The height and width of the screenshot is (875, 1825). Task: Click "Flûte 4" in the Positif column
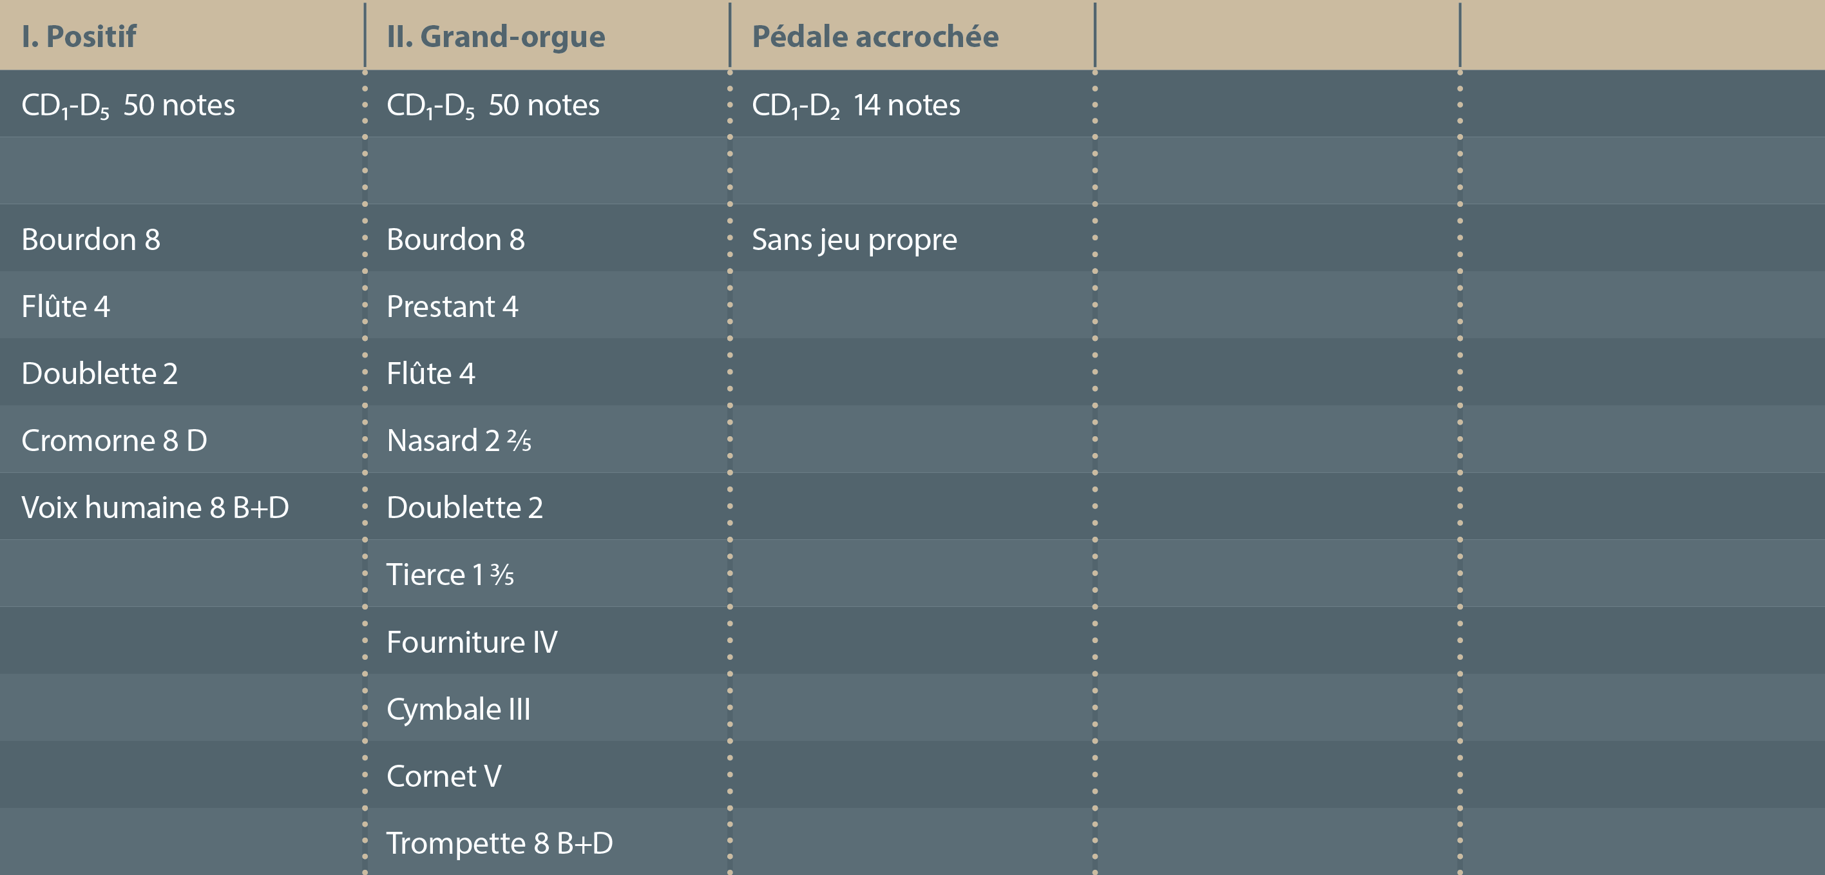coord(65,307)
